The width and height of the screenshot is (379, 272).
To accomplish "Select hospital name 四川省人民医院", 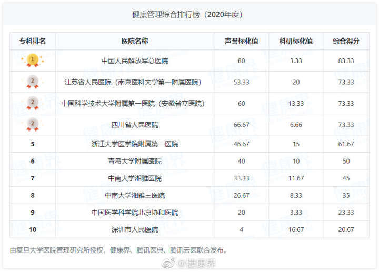I will click(135, 125).
